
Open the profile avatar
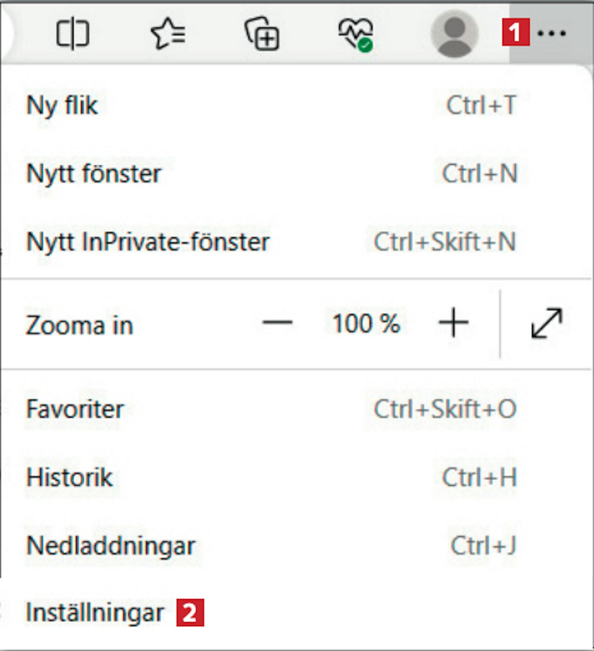point(455,34)
